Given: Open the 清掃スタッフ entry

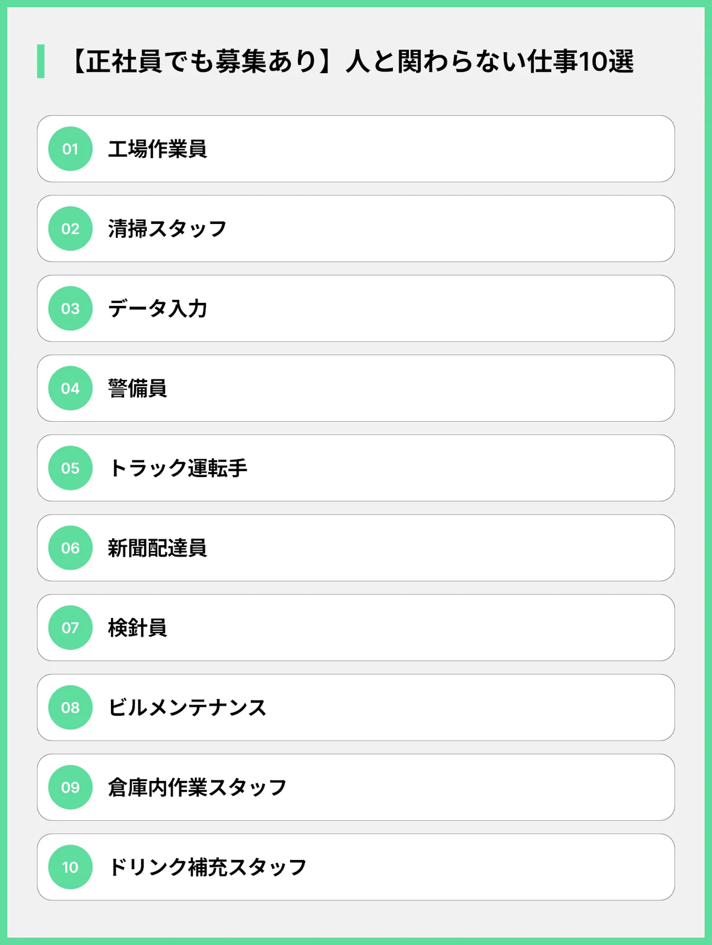Looking at the screenshot, I should 167,229.
